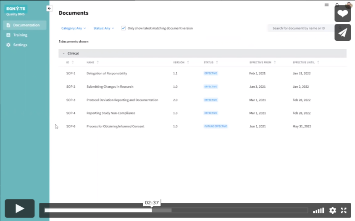The width and height of the screenshot is (355, 221).
Task: Open the Status filter dropdown
Action: click(x=103, y=28)
